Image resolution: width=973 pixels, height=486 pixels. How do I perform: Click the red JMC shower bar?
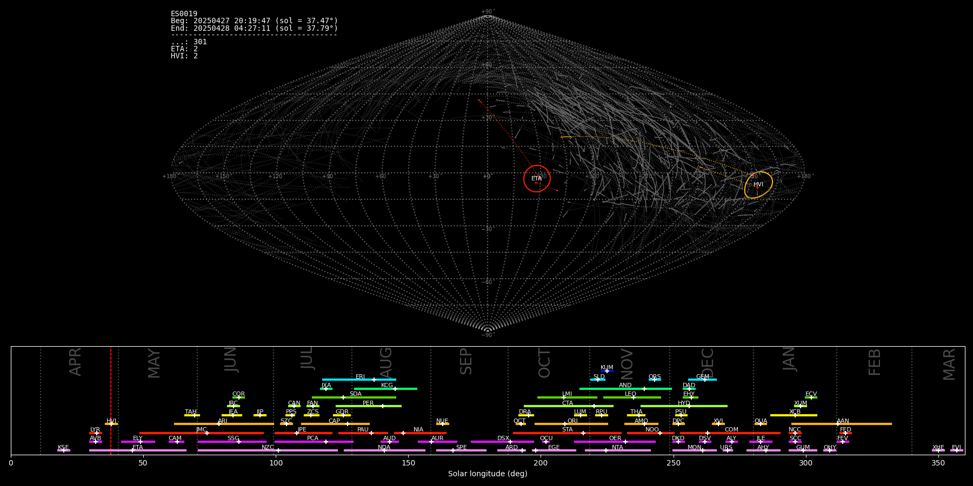tap(202, 433)
